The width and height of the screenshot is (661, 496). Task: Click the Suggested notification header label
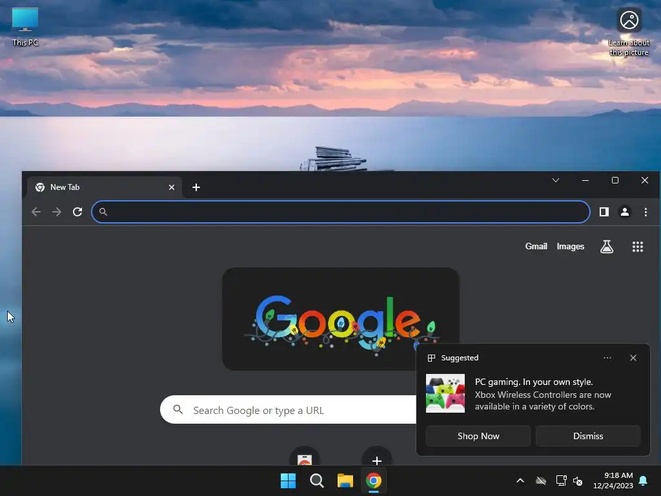[x=460, y=358]
